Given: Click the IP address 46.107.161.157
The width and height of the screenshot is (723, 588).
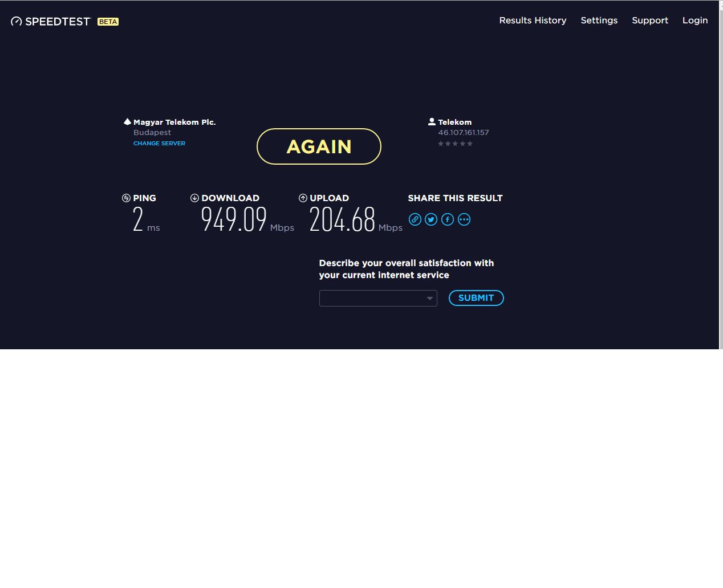Looking at the screenshot, I should click(463, 132).
